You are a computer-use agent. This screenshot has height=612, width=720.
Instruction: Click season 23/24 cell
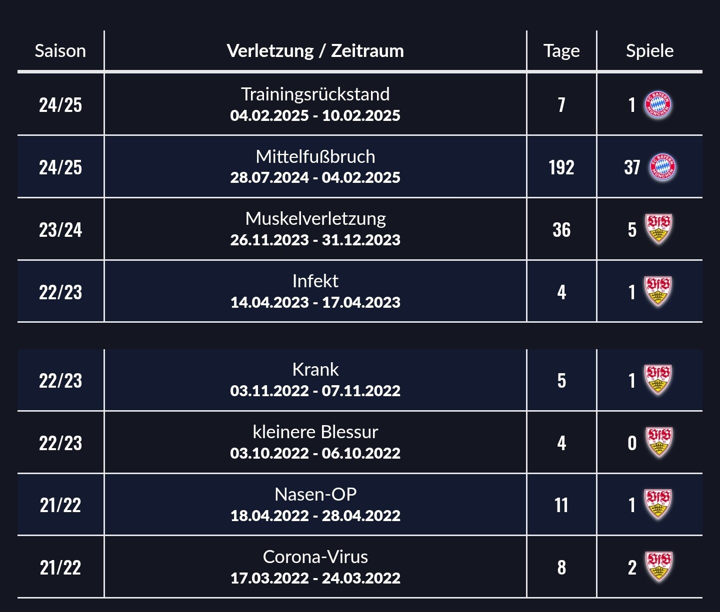pyautogui.click(x=60, y=230)
